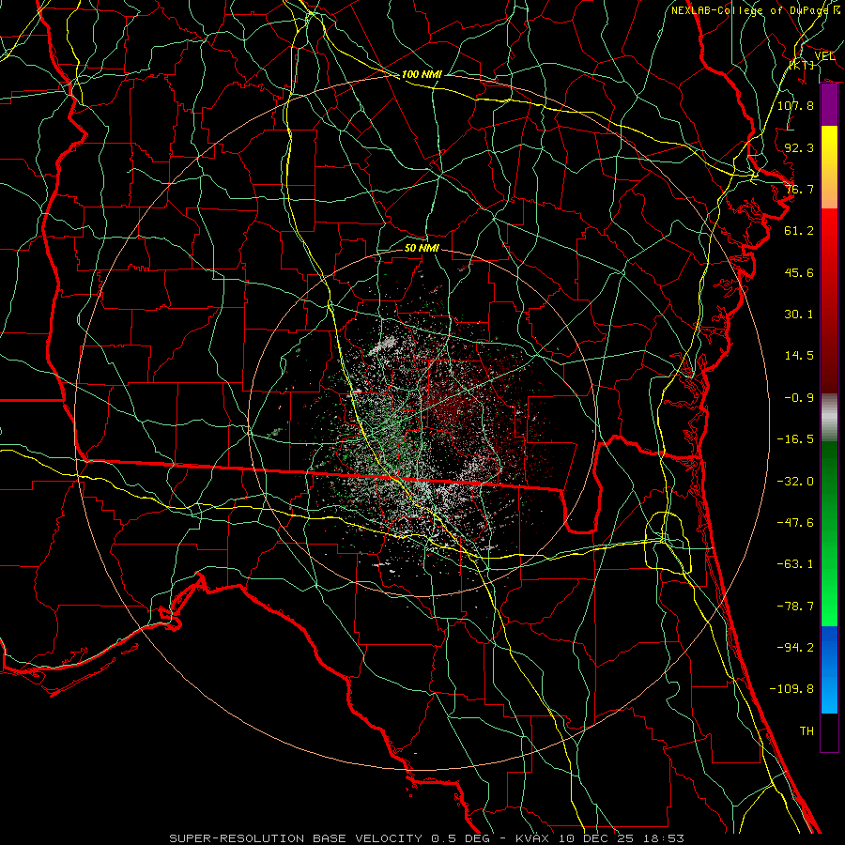Click the "18:53" time in the caption
Image resolution: width=845 pixels, height=845 pixels.
click(664, 838)
